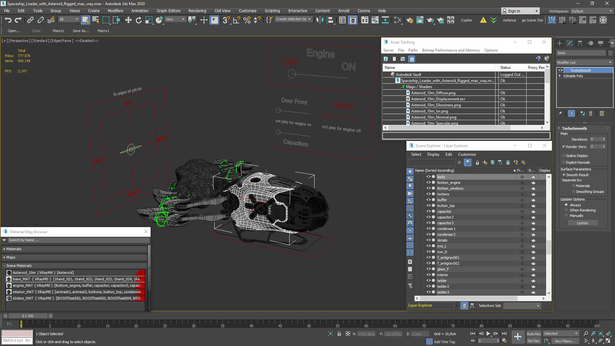
Task: Click the Auto Key button
Action: 534,334
